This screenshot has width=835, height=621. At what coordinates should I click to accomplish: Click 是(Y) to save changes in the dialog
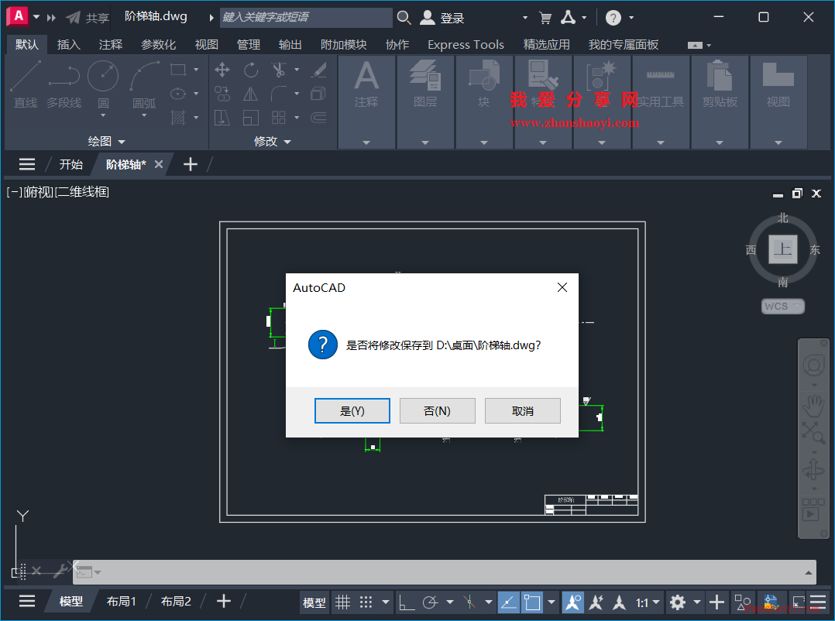click(x=352, y=410)
